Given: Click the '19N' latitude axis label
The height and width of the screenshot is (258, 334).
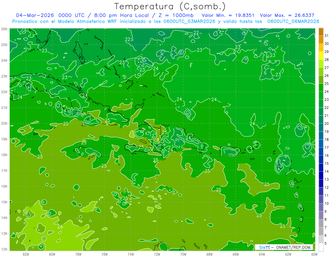Looking at the screenshot, I should [4, 139].
